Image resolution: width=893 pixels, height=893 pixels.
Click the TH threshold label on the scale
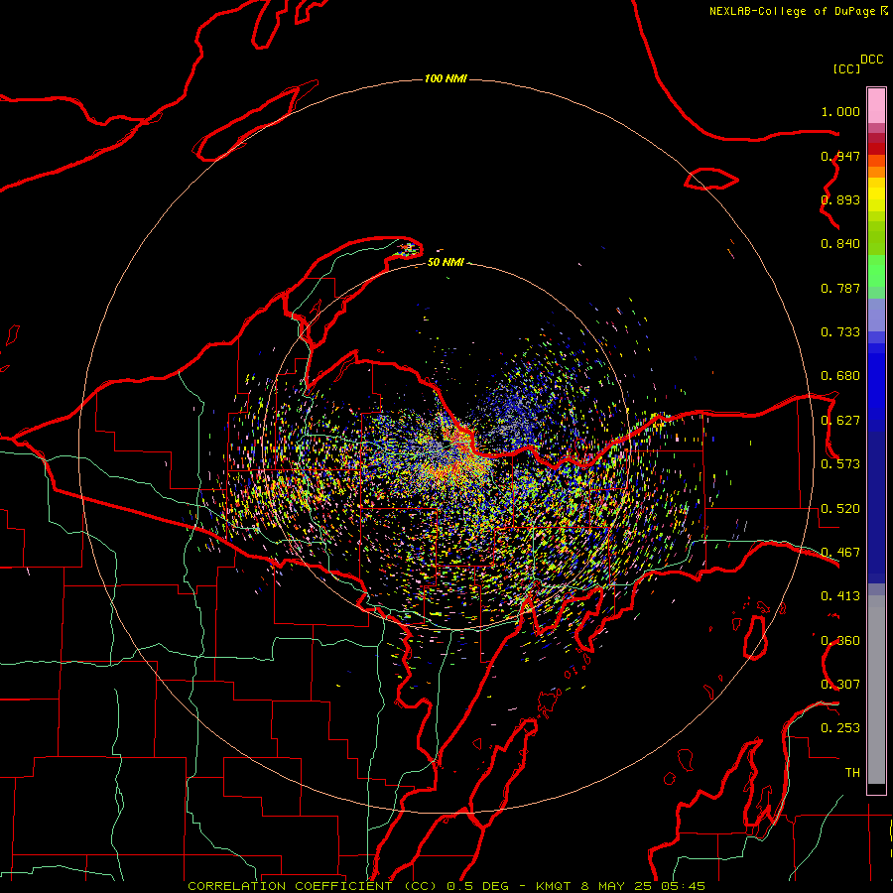pos(852,773)
